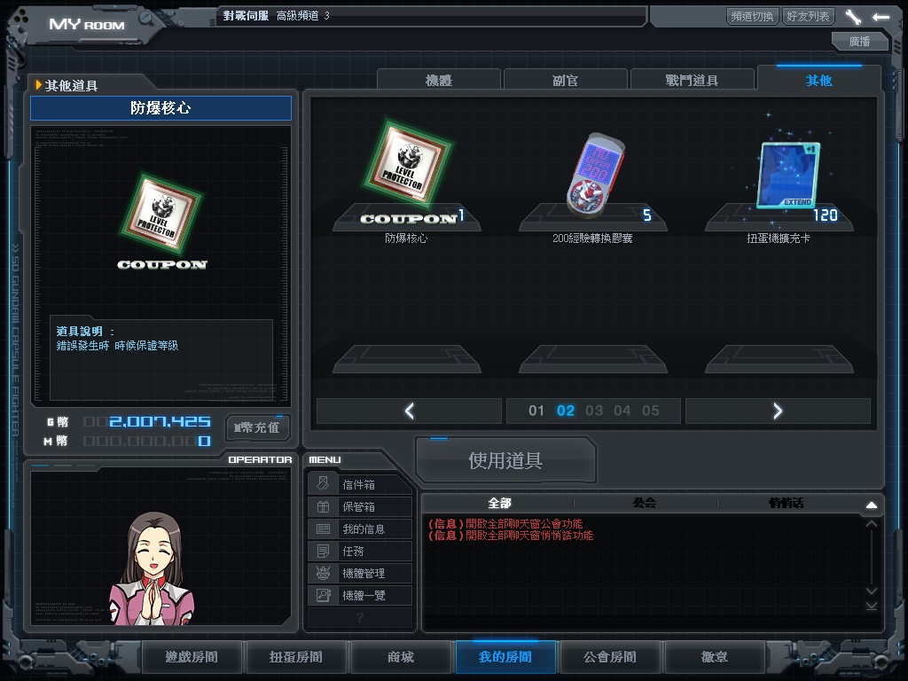Image resolution: width=908 pixels, height=681 pixels.
Task: Click the 高級頻道 3 channel label
Action: coord(303,16)
